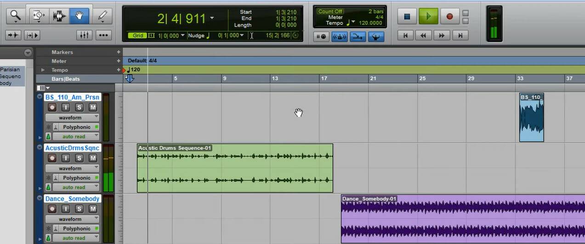Open the Nudge value dropdown
The height and width of the screenshot is (244, 585).
click(x=242, y=36)
